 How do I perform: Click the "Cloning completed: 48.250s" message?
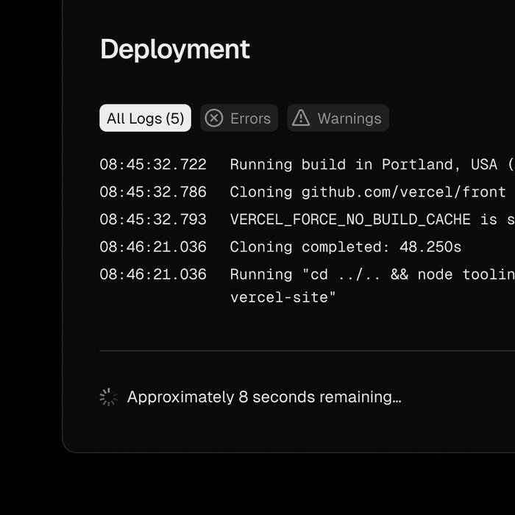pyautogui.click(x=346, y=247)
